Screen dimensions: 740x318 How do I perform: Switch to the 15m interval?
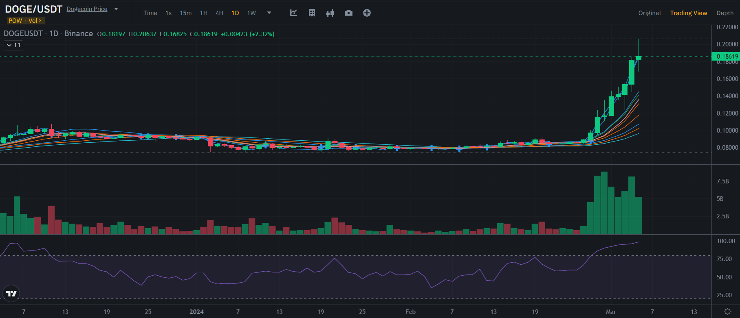coord(186,13)
